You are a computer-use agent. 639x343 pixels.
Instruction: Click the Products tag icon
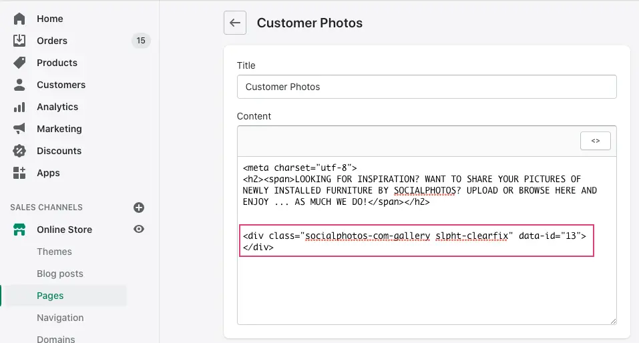tap(19, 63)
